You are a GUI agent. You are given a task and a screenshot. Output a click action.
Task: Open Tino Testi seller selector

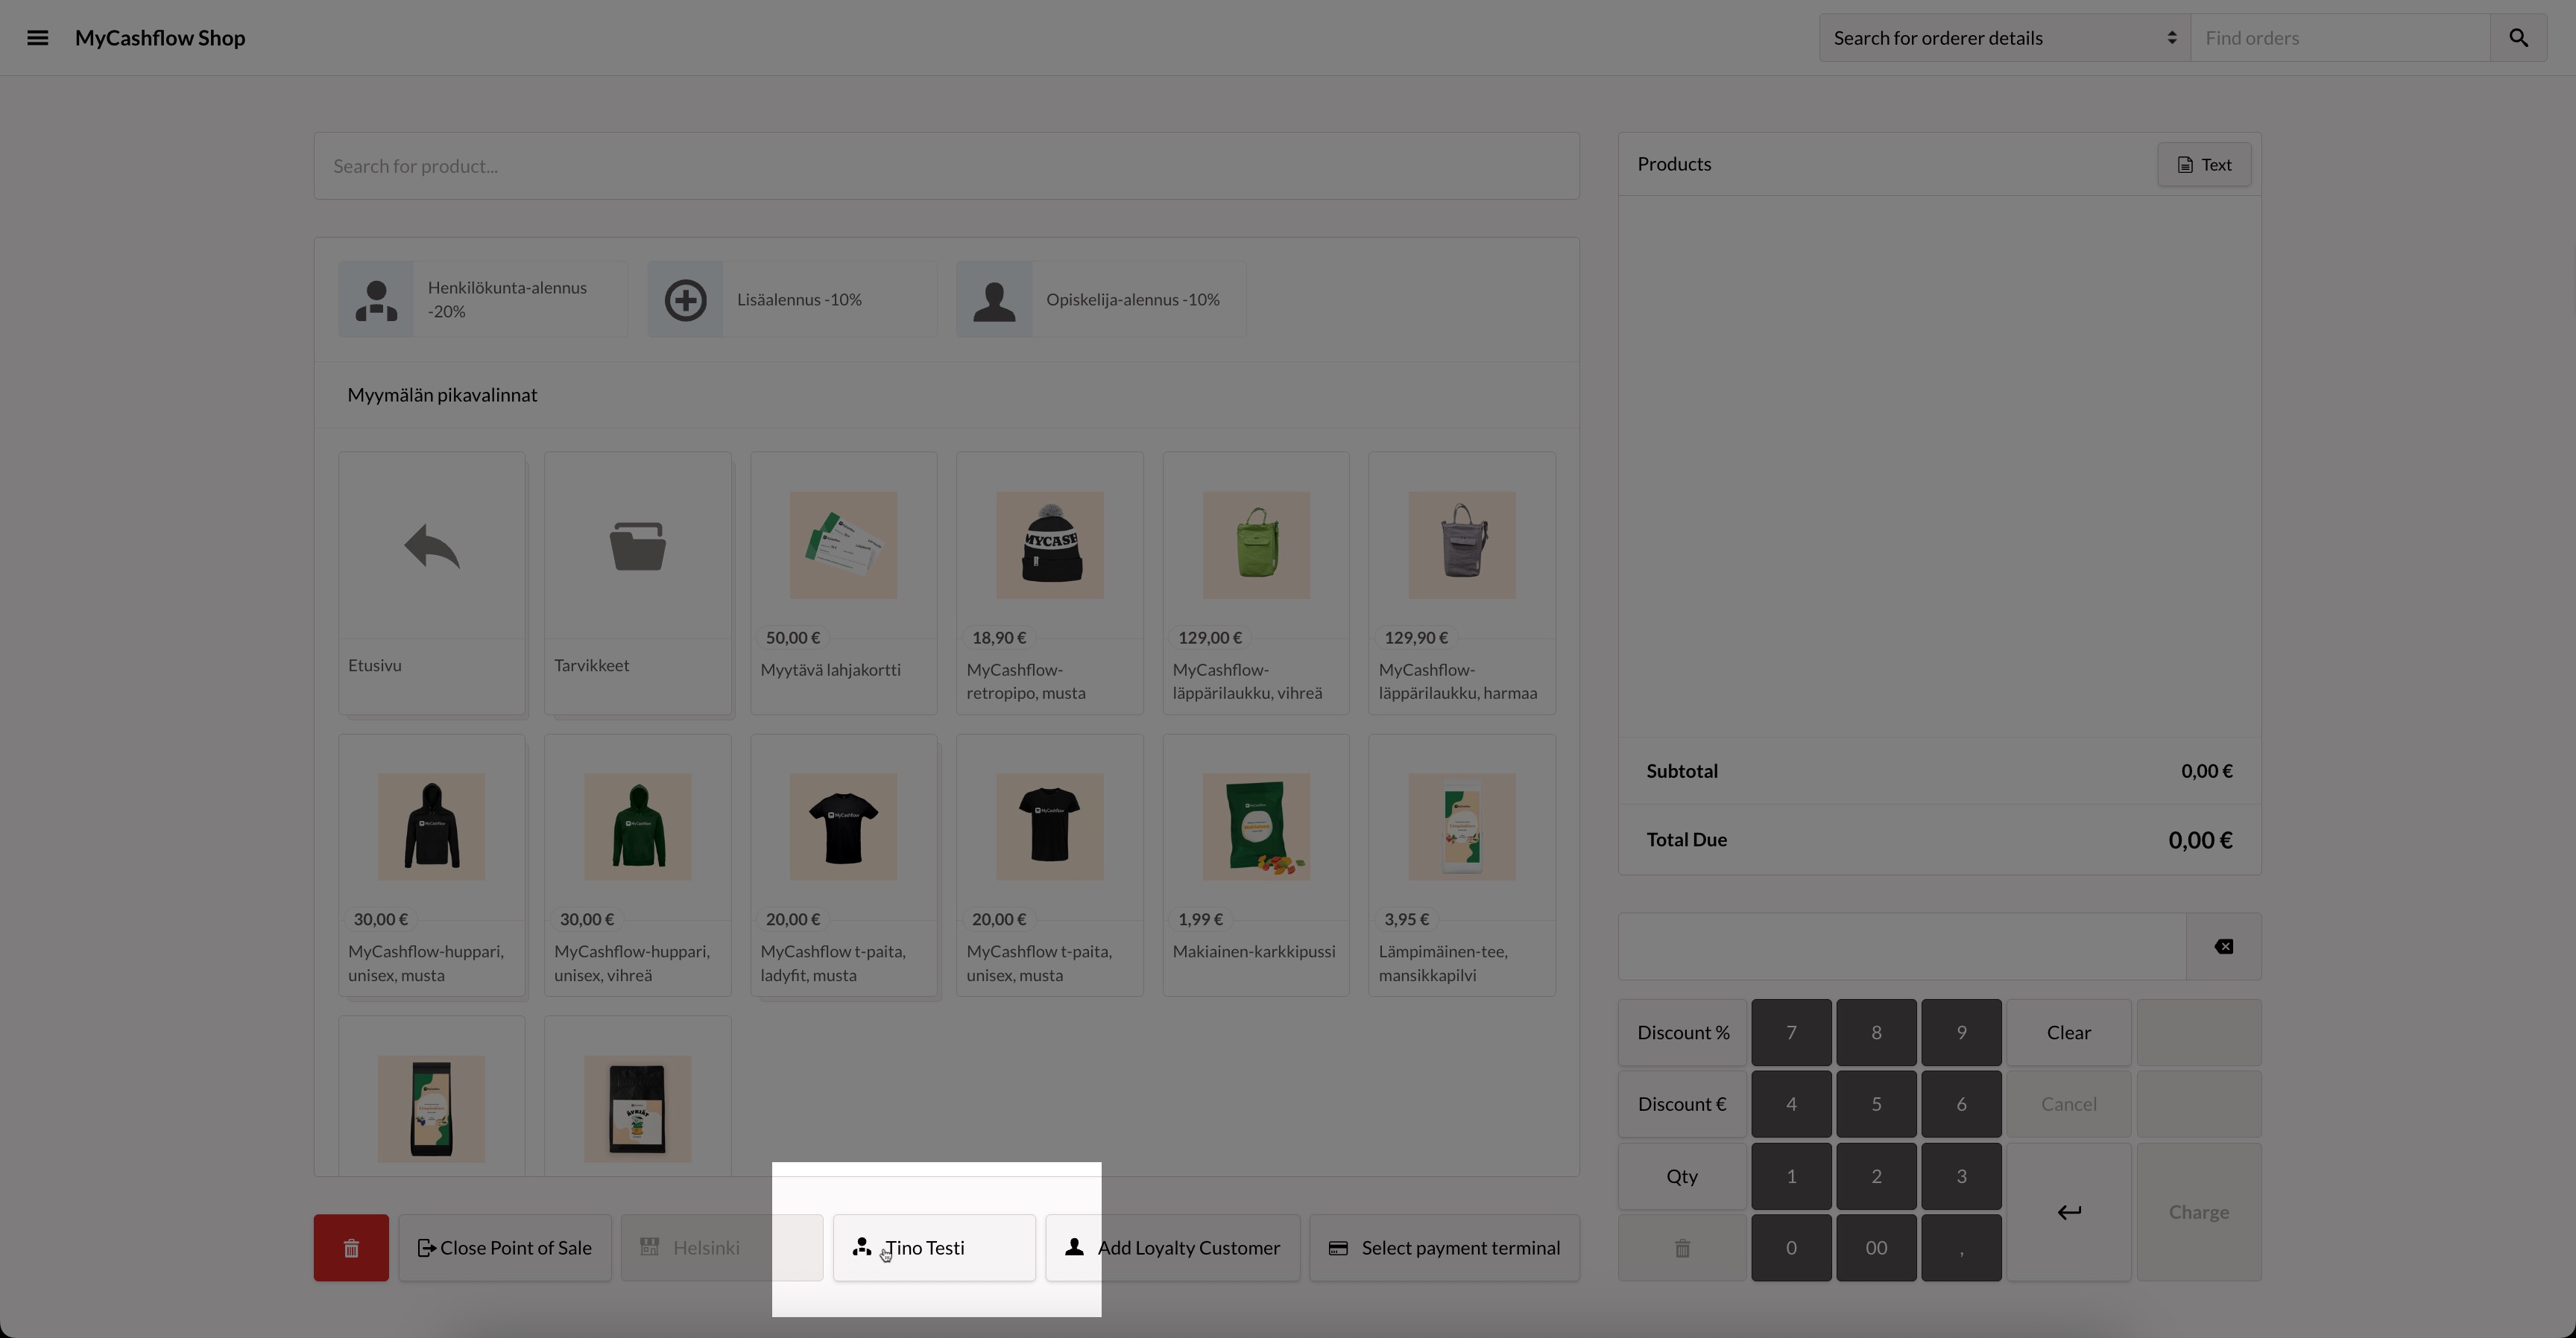[934, 1248]
